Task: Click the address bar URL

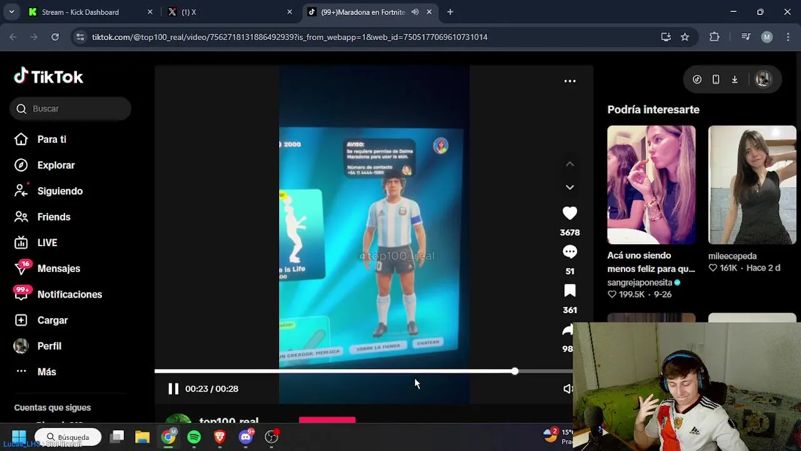Action: pos(290,37)
